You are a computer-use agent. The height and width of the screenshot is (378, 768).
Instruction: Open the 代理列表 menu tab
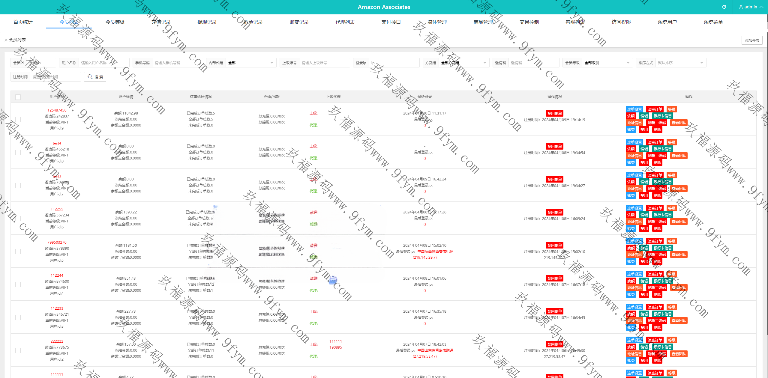345,22
